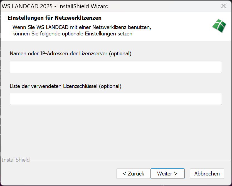Cancel setup with the Abbrechen button
Screen dimensions: 232x186
207,174
